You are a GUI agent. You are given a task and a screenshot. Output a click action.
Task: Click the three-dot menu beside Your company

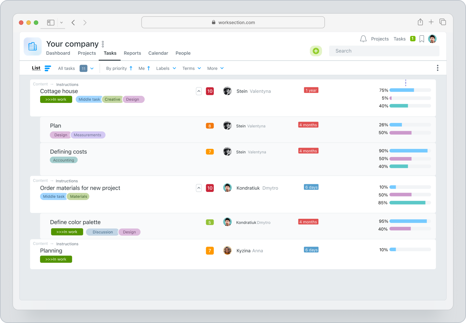click(x=103, y=44)
